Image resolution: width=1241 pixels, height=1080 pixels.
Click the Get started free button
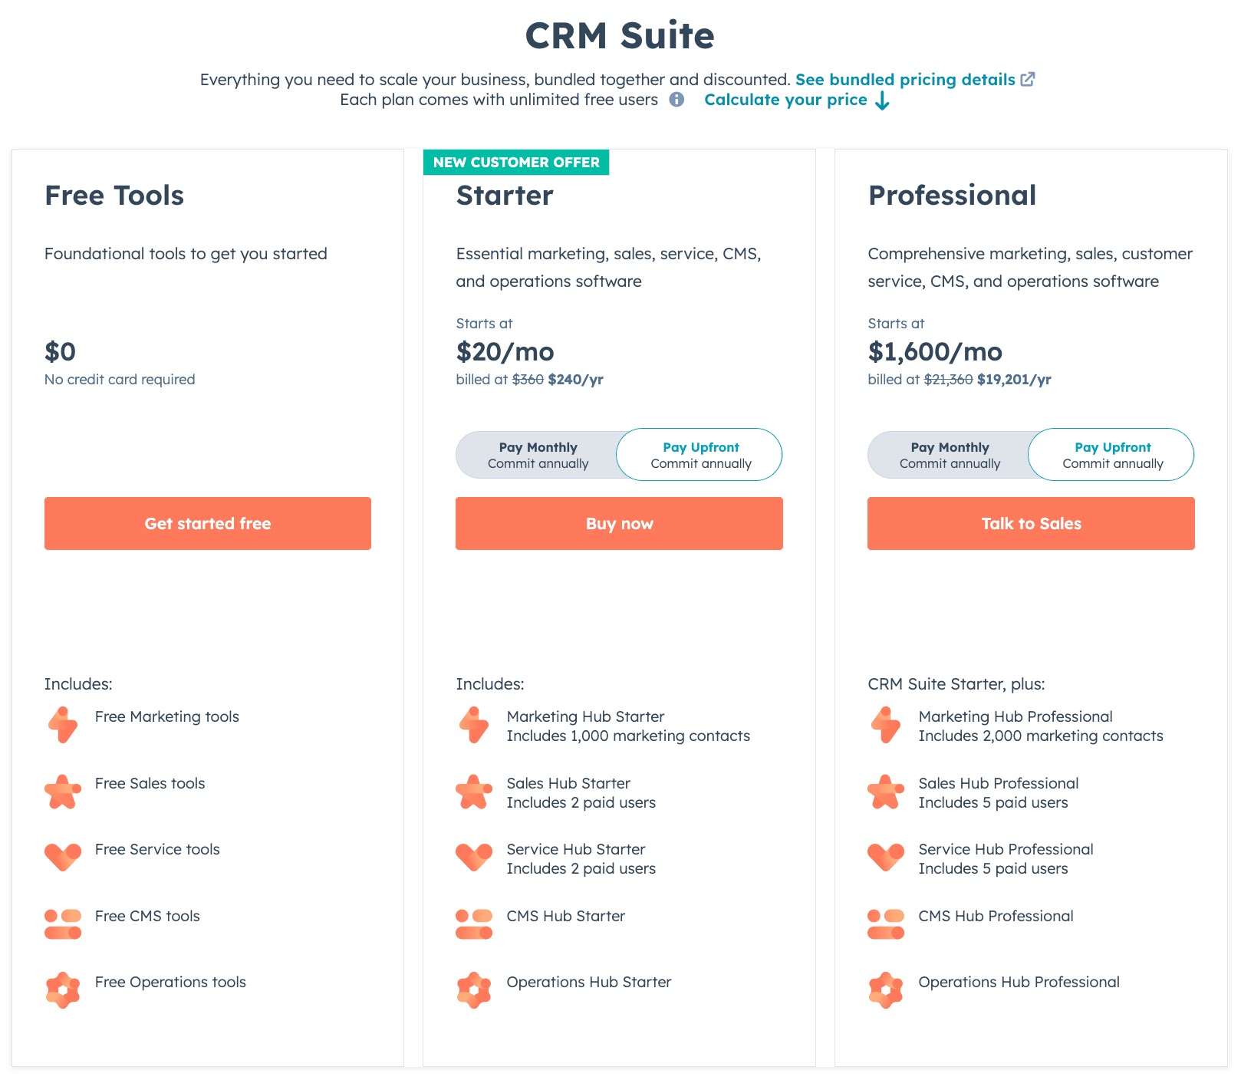click(208, 523)
